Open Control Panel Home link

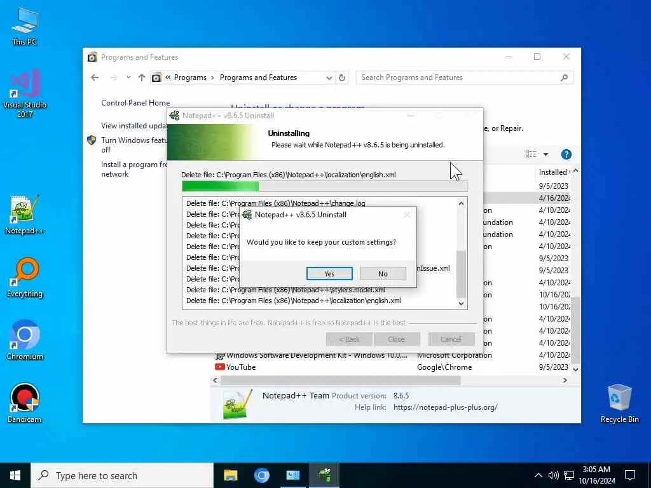tap(135, 103)
